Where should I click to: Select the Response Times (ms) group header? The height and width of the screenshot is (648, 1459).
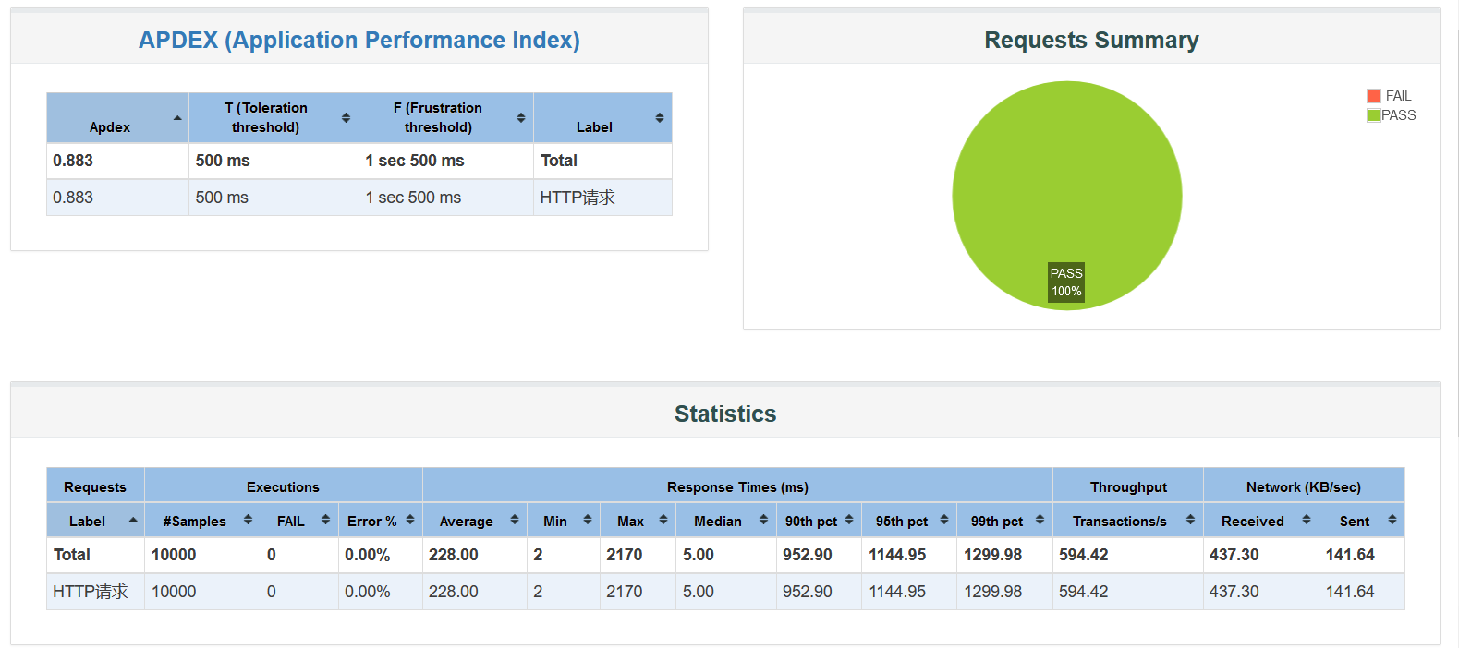pyautogui.click(x=737, y=486)
